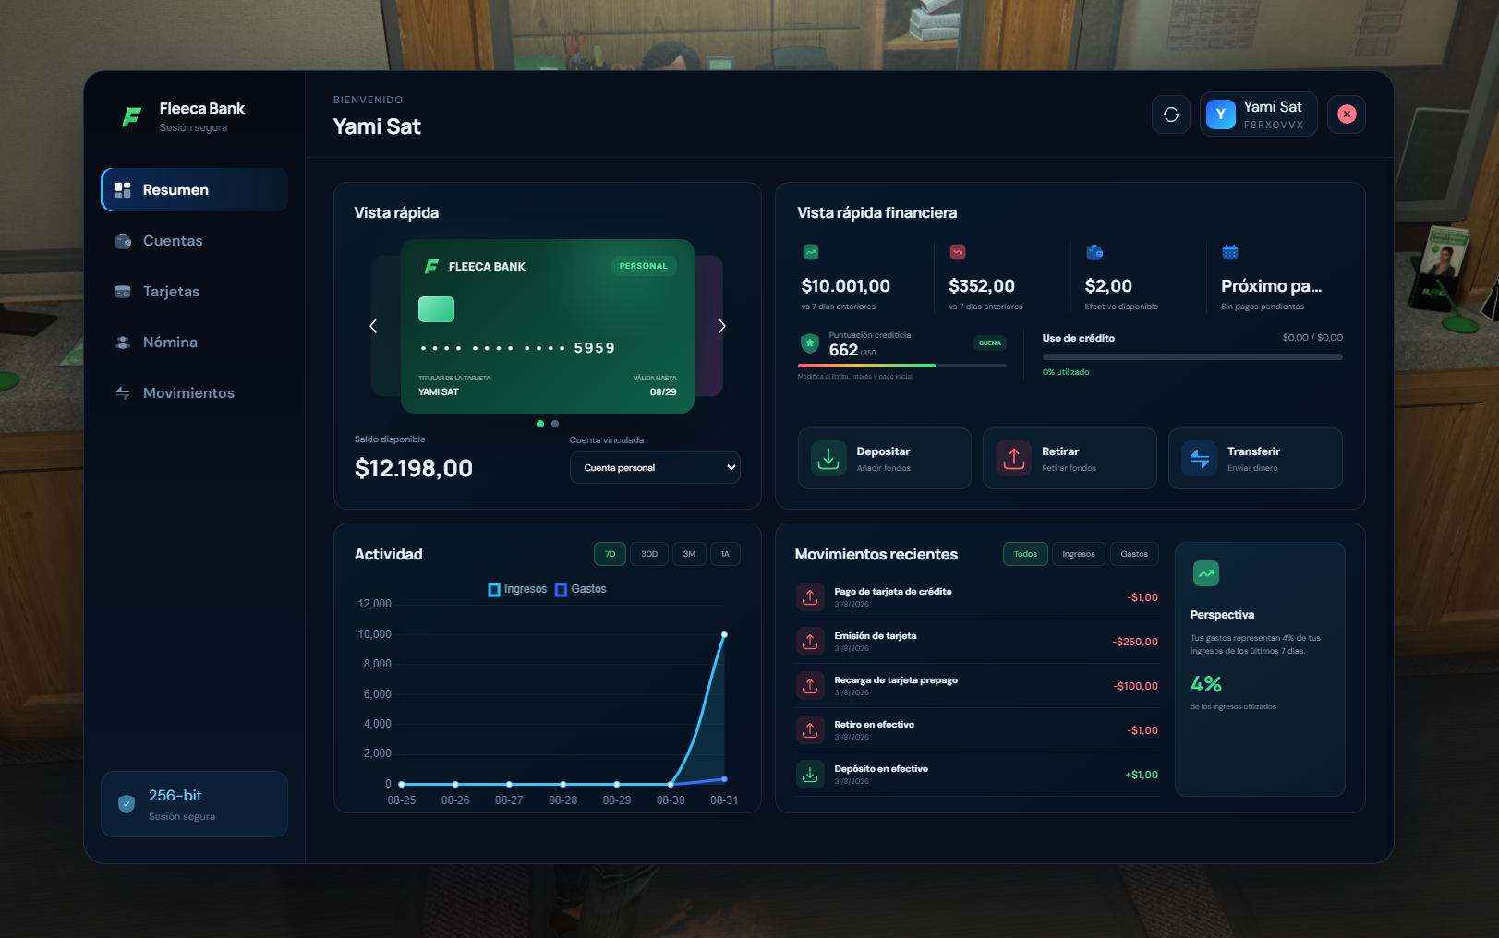The height and width of the screenshot is (938, 1499).
Task: Click the refresh icon in the header
Action: click(1170, 114)
